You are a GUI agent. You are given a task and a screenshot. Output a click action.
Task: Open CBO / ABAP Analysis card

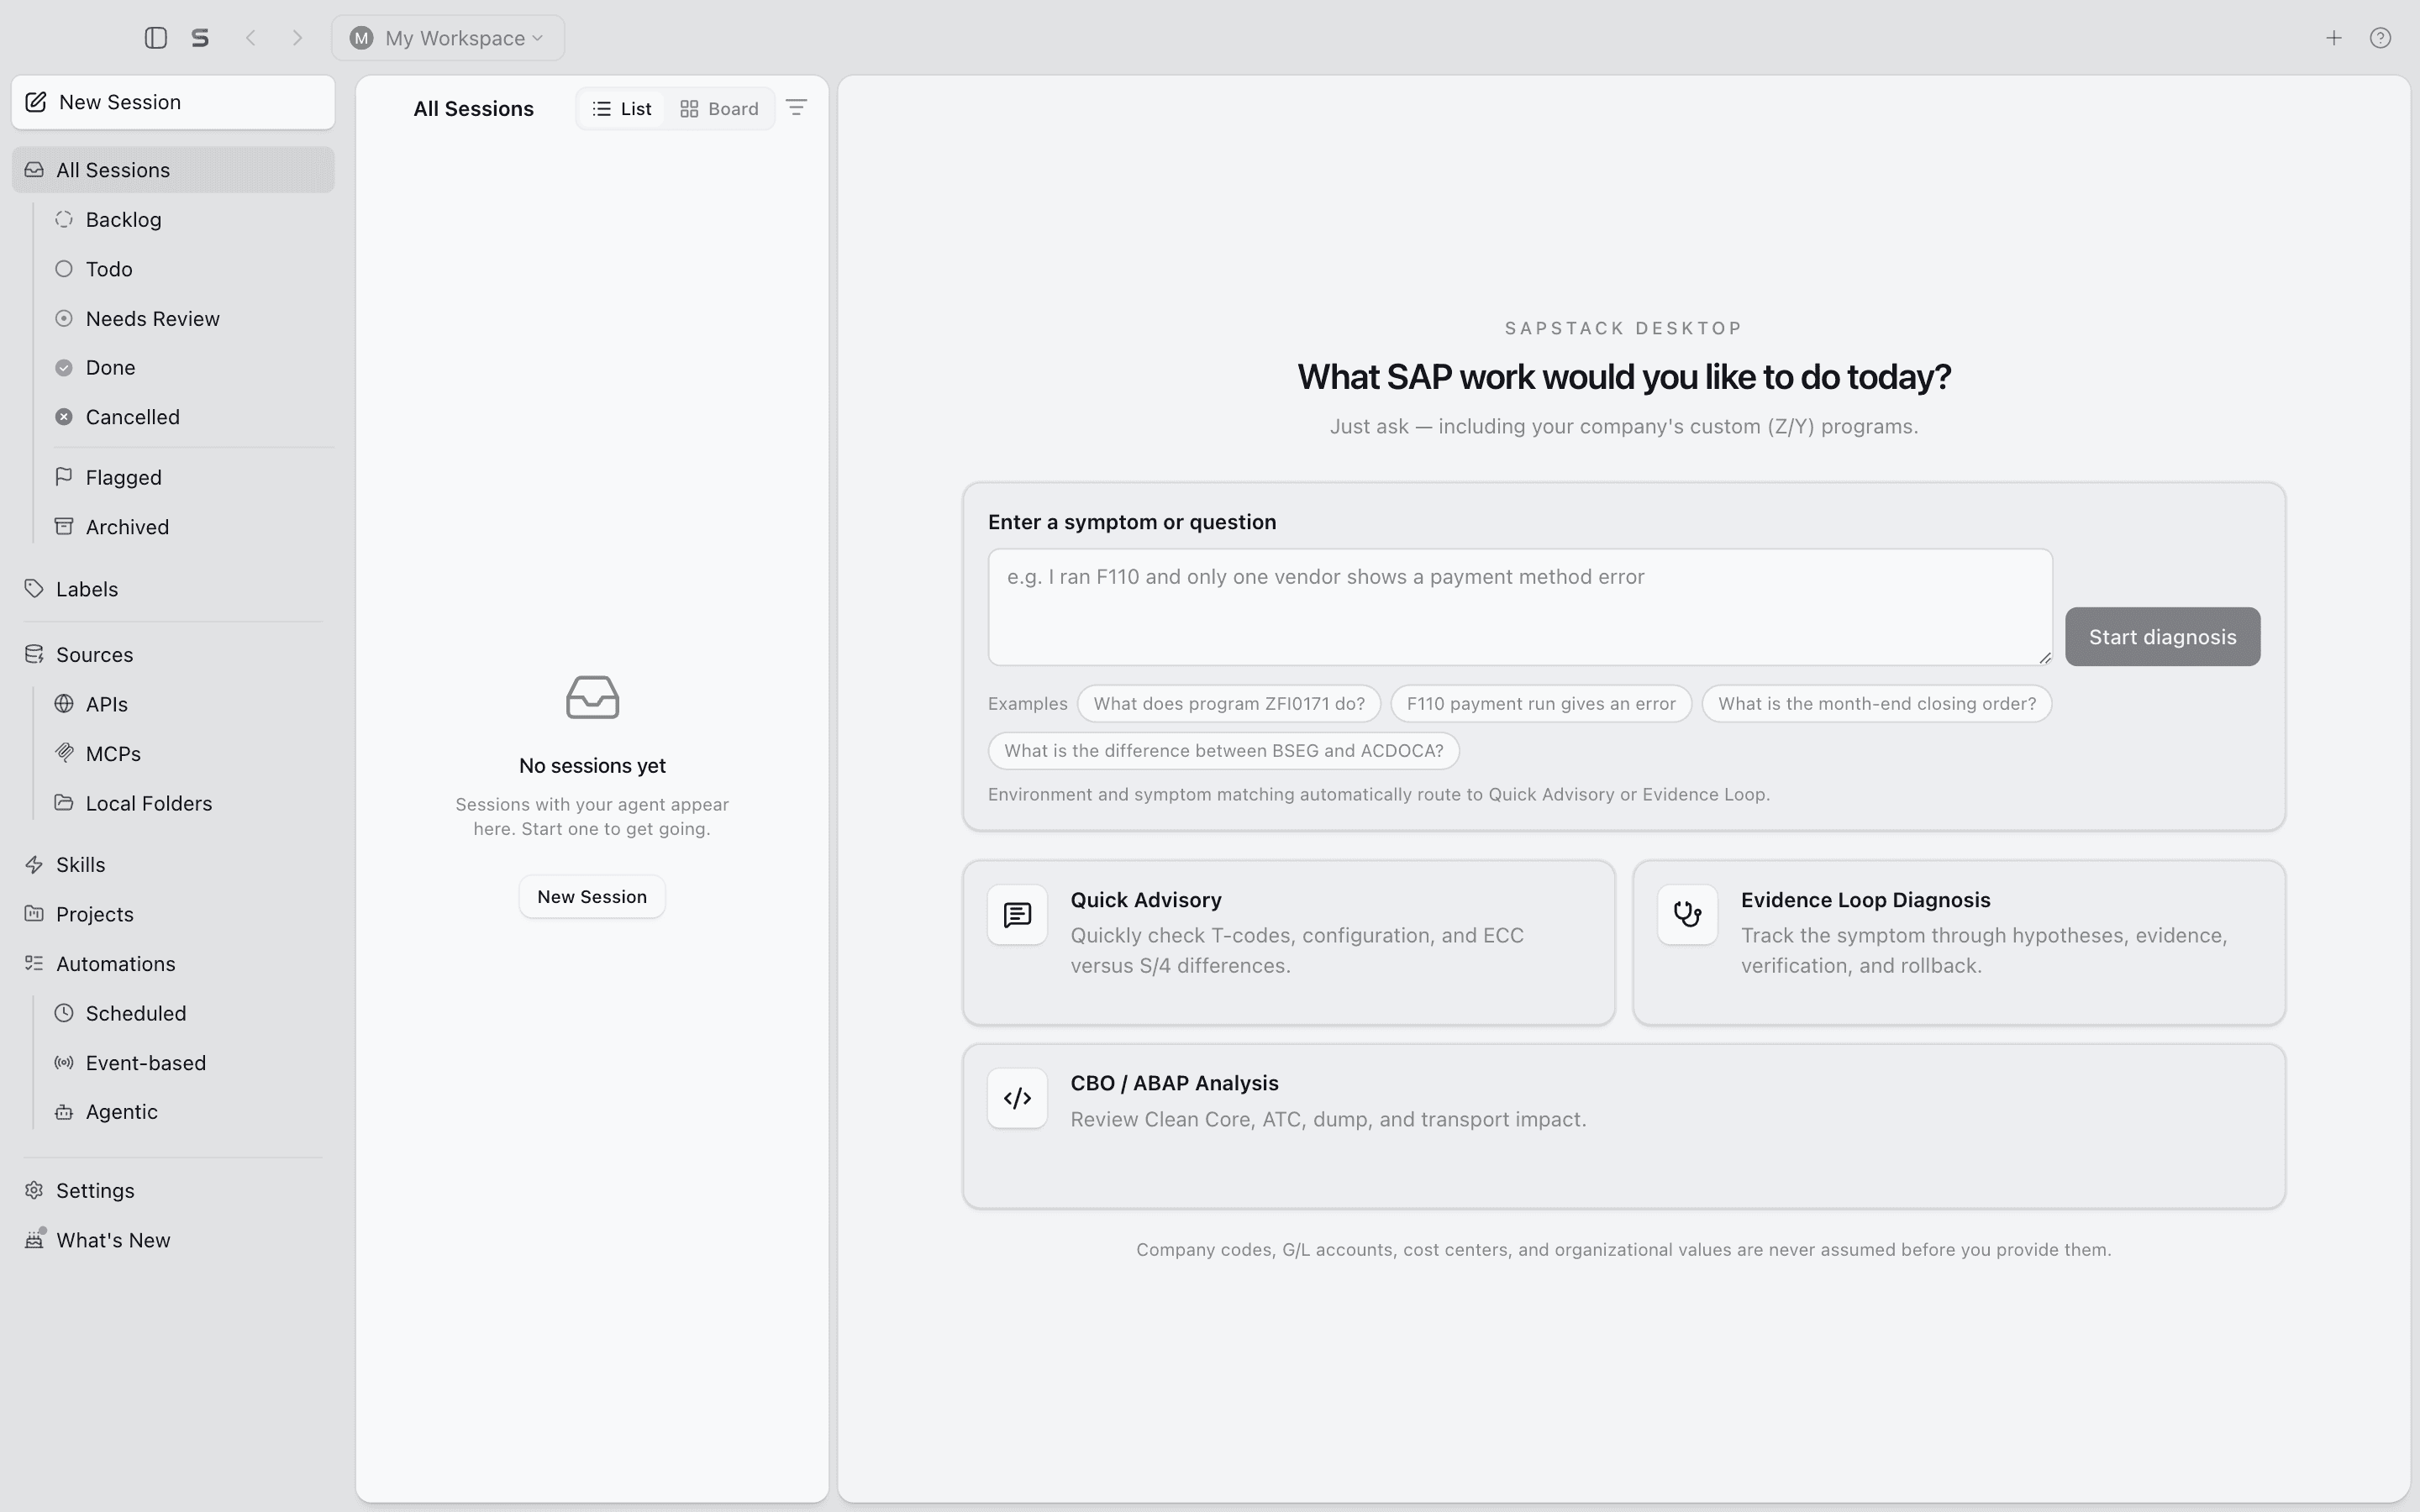click(x=1624, y=1126)
